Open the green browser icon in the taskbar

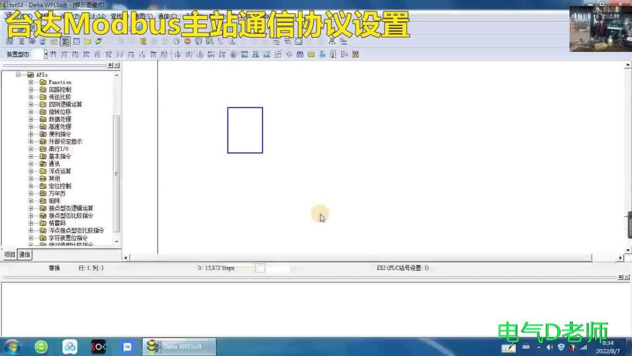(x=41, y=347)
